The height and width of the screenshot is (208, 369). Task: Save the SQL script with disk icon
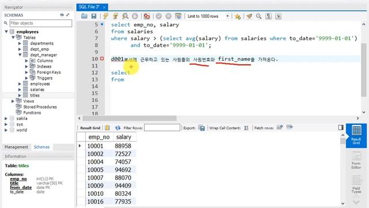pos(94,16)
